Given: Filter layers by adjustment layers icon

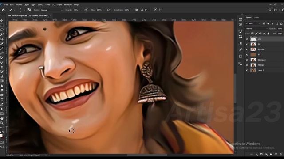Looking at the screenshot, I should 268,23.
